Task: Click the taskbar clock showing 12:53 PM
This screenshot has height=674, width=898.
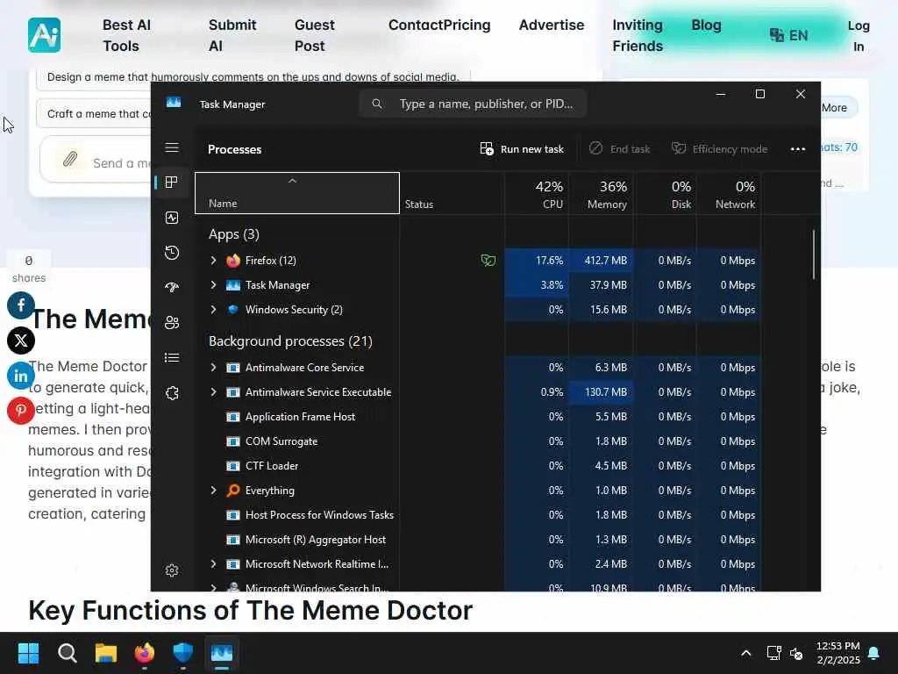Action: click(x=837, y=653)
